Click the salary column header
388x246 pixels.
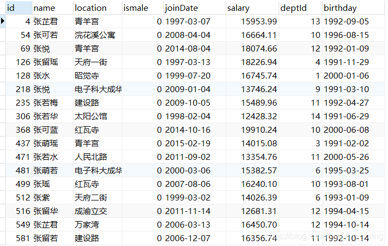pos(252,8)
